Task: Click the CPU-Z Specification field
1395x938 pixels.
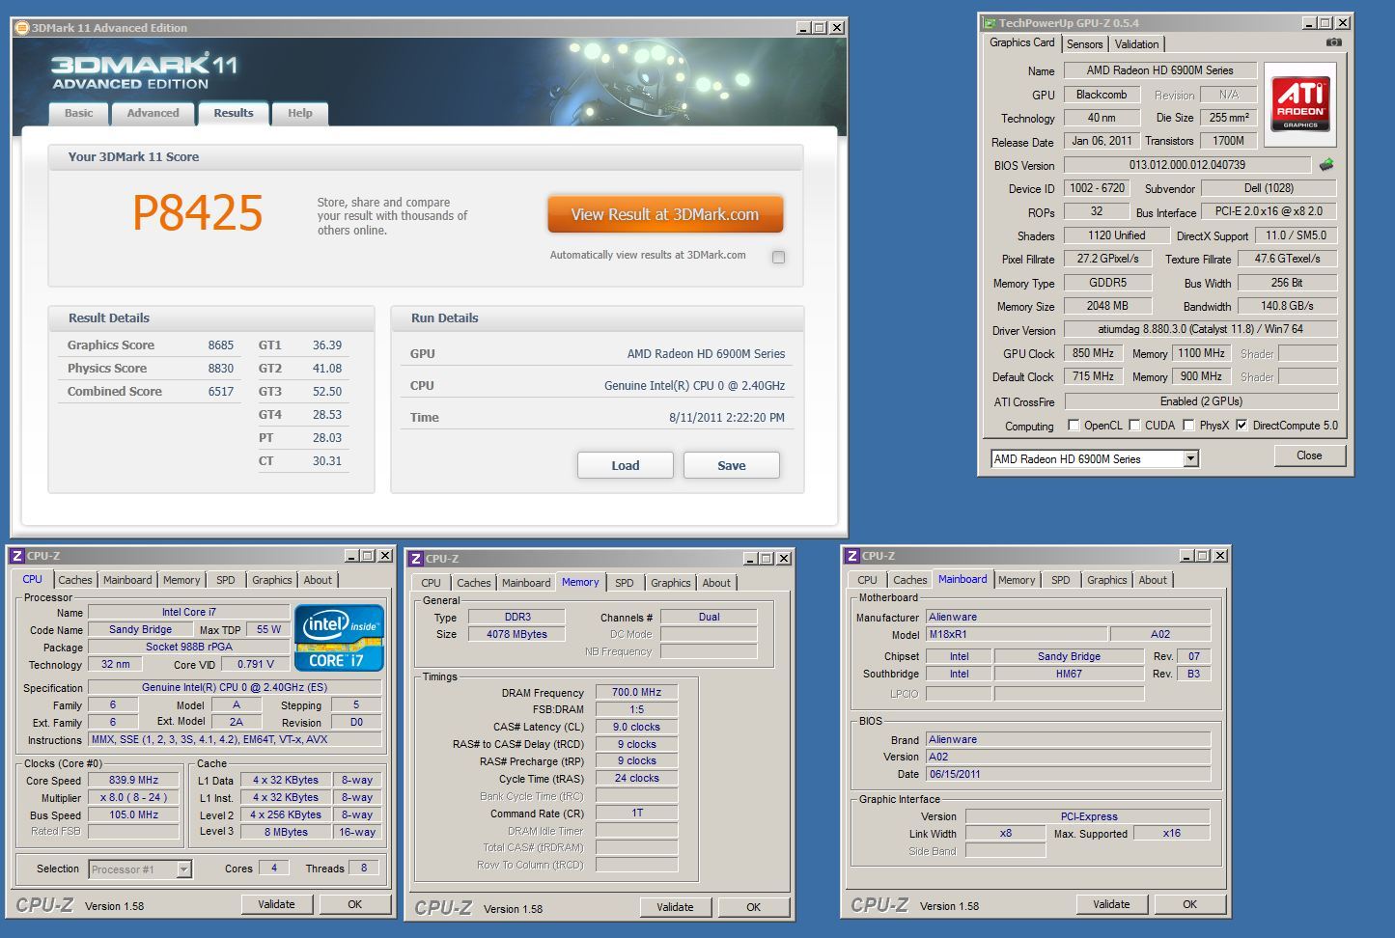Action: point(235,687)
